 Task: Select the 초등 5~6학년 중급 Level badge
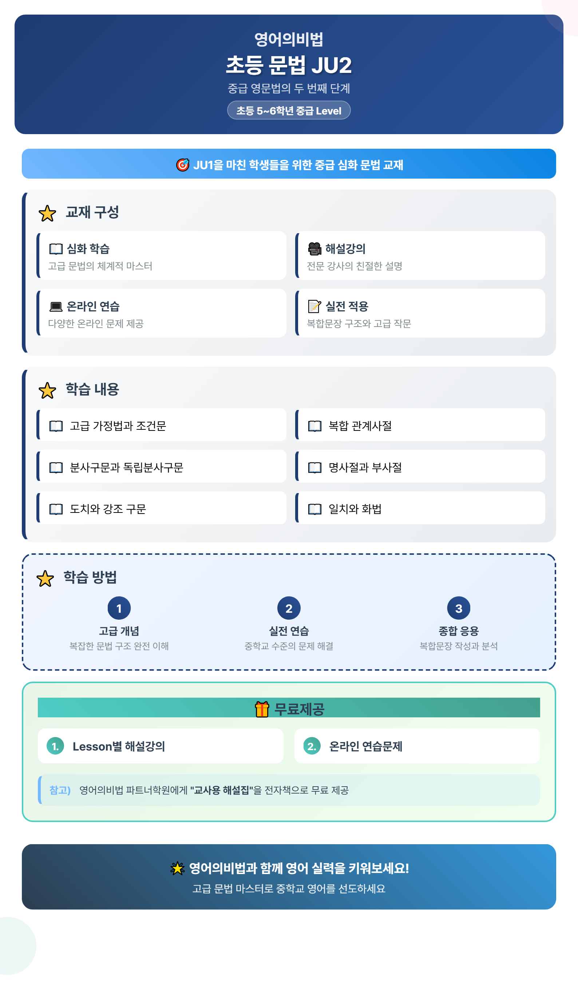(289, 110)
